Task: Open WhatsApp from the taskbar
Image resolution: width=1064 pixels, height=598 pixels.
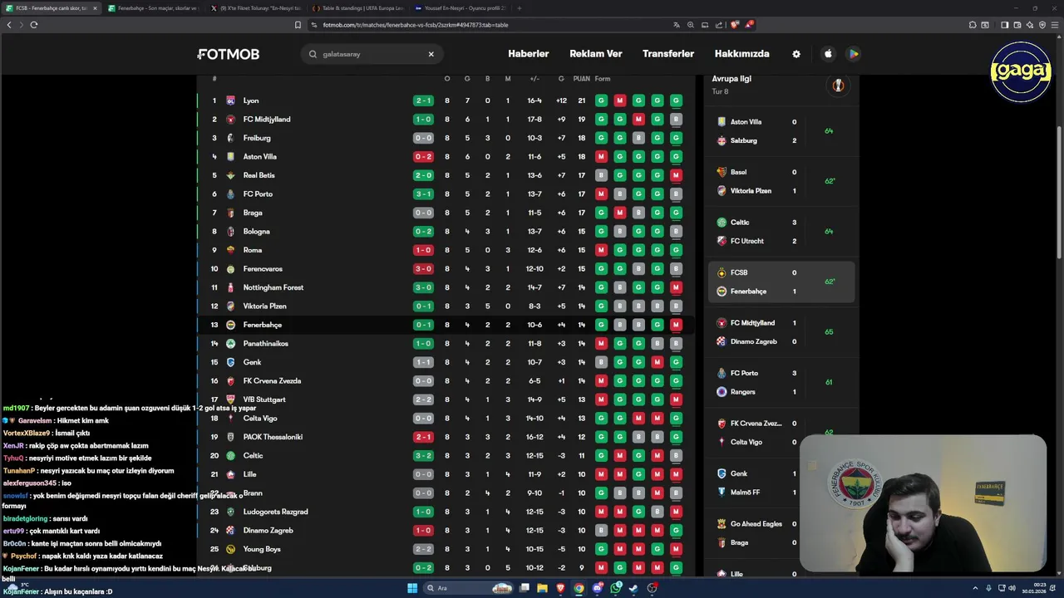Action: click(615, 588)
